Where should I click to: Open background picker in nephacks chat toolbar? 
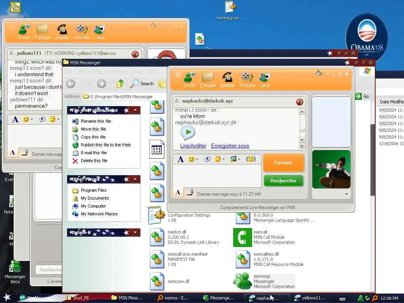235,159
